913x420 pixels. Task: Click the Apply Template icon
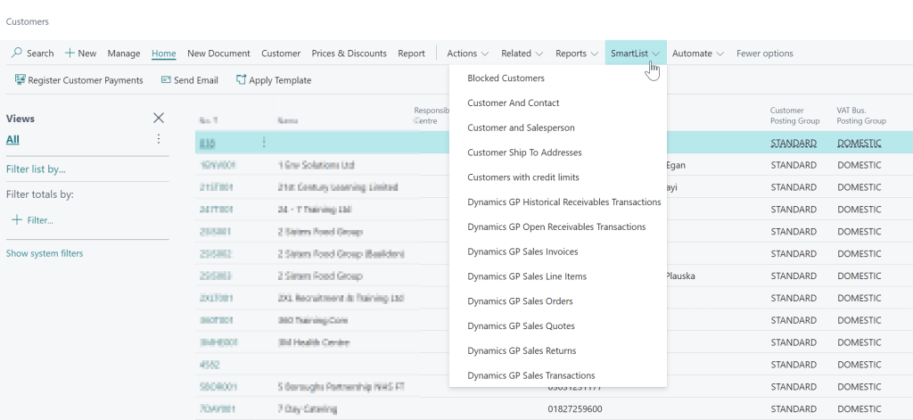click(x=241, y=80)
